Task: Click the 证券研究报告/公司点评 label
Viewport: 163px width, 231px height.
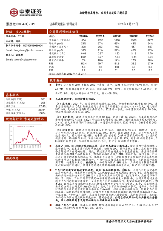Action: [63, 24]
